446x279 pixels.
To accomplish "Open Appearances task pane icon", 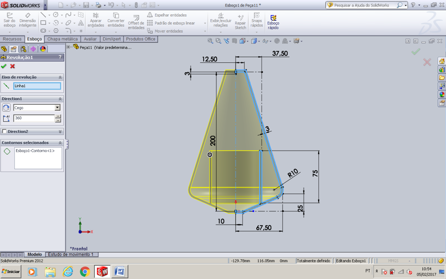I will tap(442, 95).
